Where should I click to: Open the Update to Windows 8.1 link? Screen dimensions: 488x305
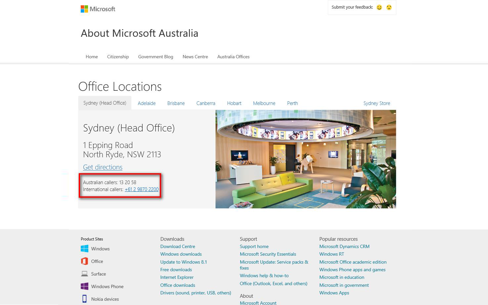[x=184, y=262]
